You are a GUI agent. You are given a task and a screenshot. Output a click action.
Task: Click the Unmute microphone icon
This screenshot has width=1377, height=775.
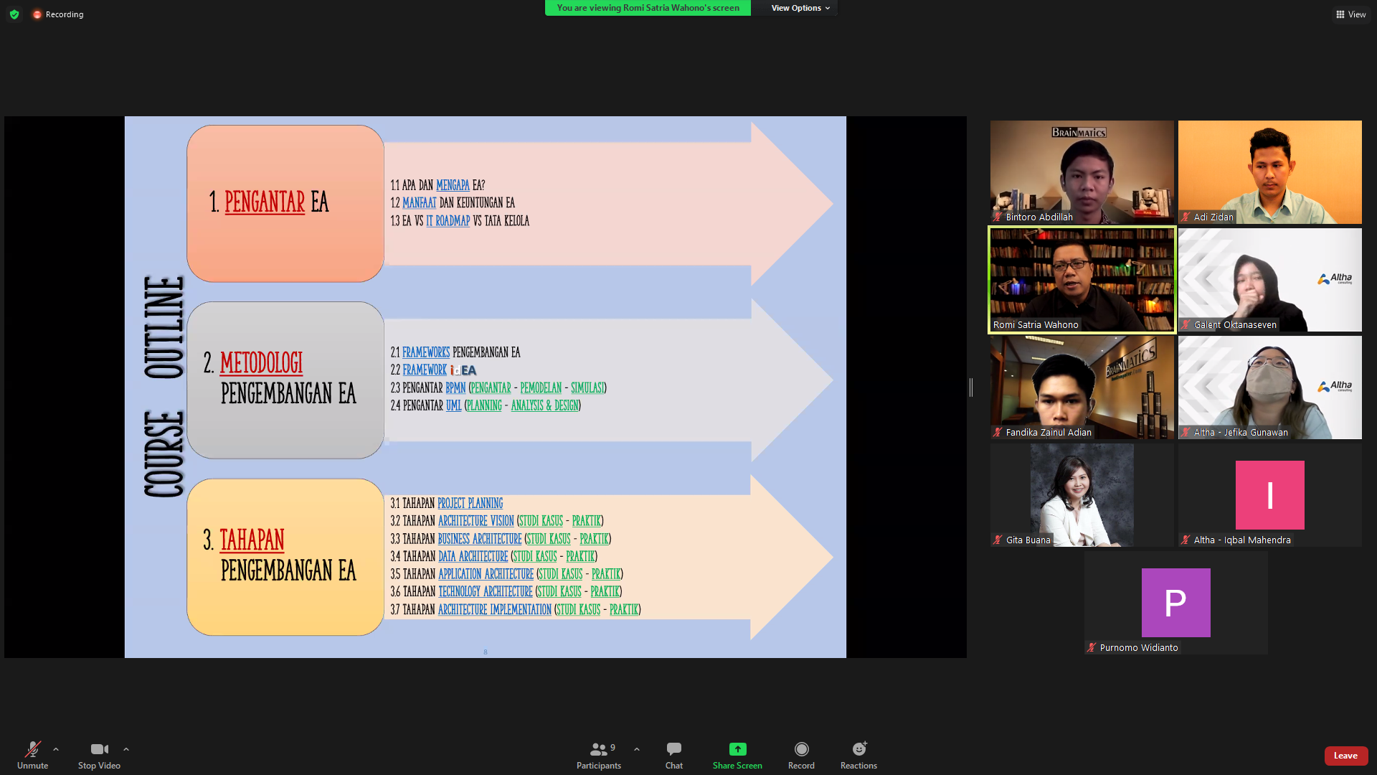pos(32,750)
